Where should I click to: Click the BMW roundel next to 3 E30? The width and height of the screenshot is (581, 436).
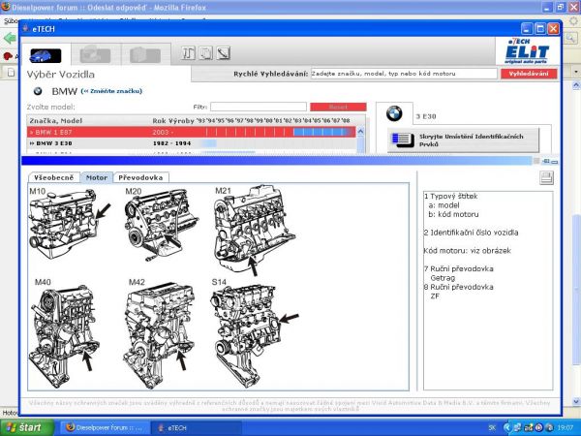point(394,113)
